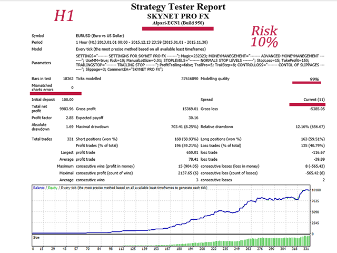Click the consecutive loss value -565.42 (8)

[315, 173]
